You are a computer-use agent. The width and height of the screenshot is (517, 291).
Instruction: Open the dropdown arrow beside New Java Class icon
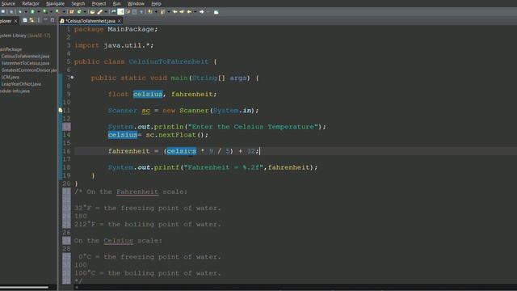tap(85, 12)
